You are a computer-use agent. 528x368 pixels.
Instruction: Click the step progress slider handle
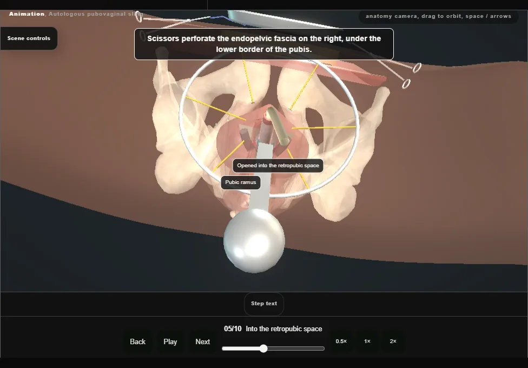(x=263, y=349)
